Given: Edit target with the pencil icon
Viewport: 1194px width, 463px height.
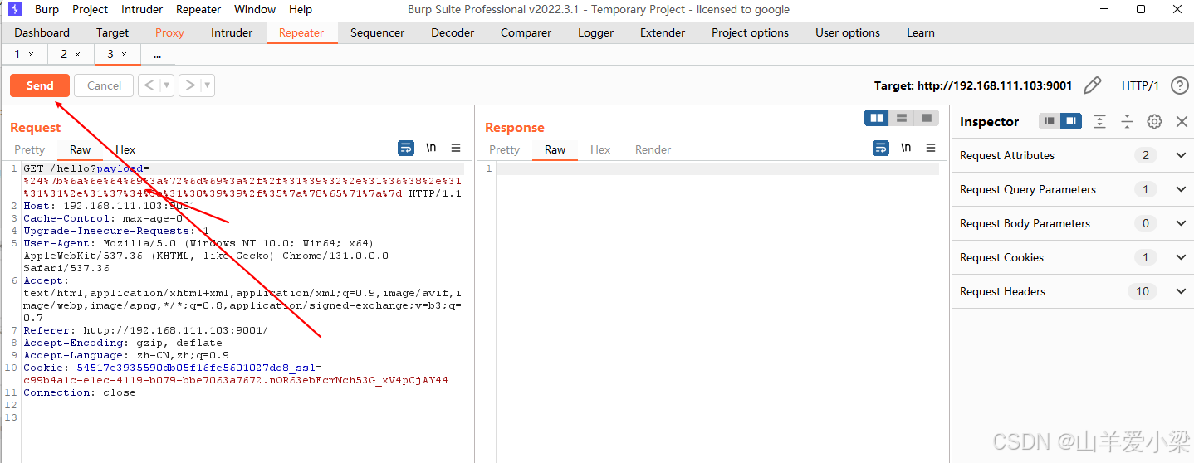Looking at the screenshot, I should [x=1093, y=85].
